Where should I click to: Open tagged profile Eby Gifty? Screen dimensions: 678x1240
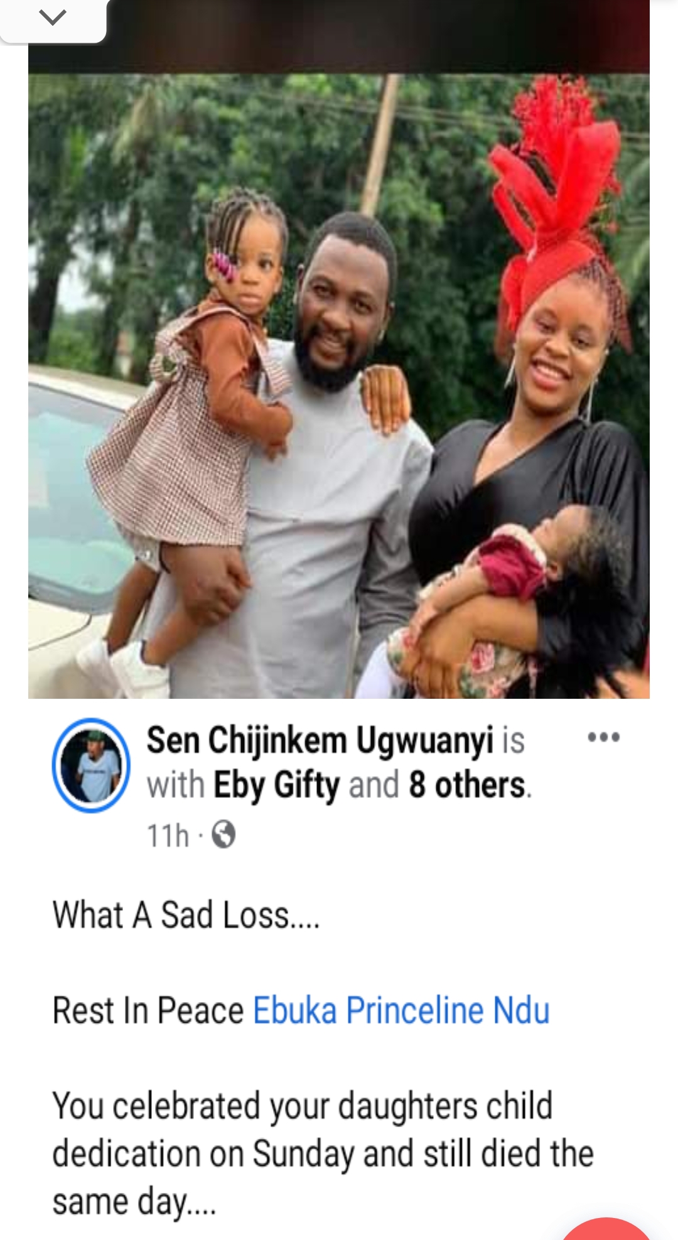(x=277, y=785)
